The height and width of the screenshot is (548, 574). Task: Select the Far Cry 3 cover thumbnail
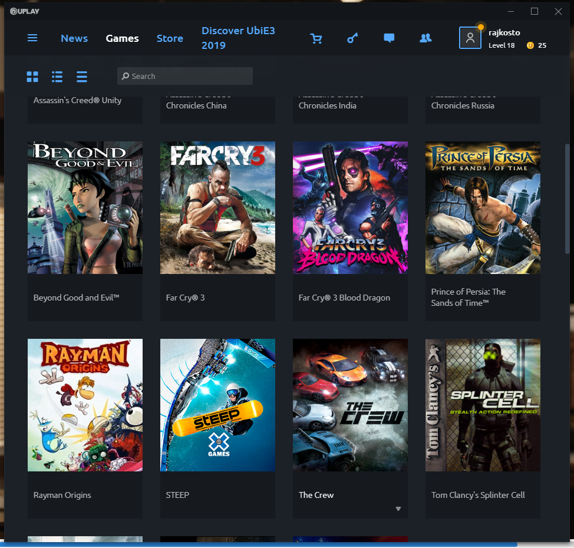click(217, 207)
